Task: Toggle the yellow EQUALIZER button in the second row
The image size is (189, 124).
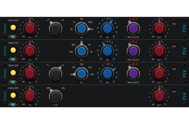Action: (x=12, y=50)
